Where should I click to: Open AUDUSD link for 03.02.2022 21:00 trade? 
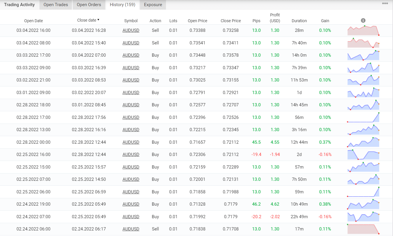click(131, 80)
